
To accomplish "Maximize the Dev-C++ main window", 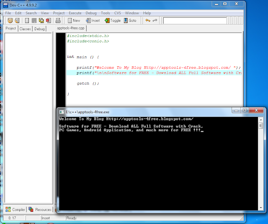I will coord(225,4).
